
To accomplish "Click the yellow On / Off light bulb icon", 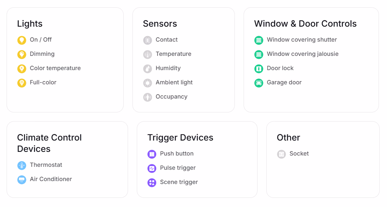I will (22, 40).
